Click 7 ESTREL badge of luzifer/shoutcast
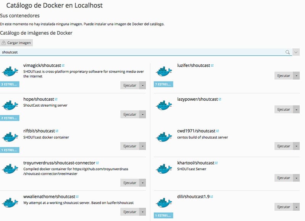The width and height of the screenshot is (305, 221). pos(164,84)
